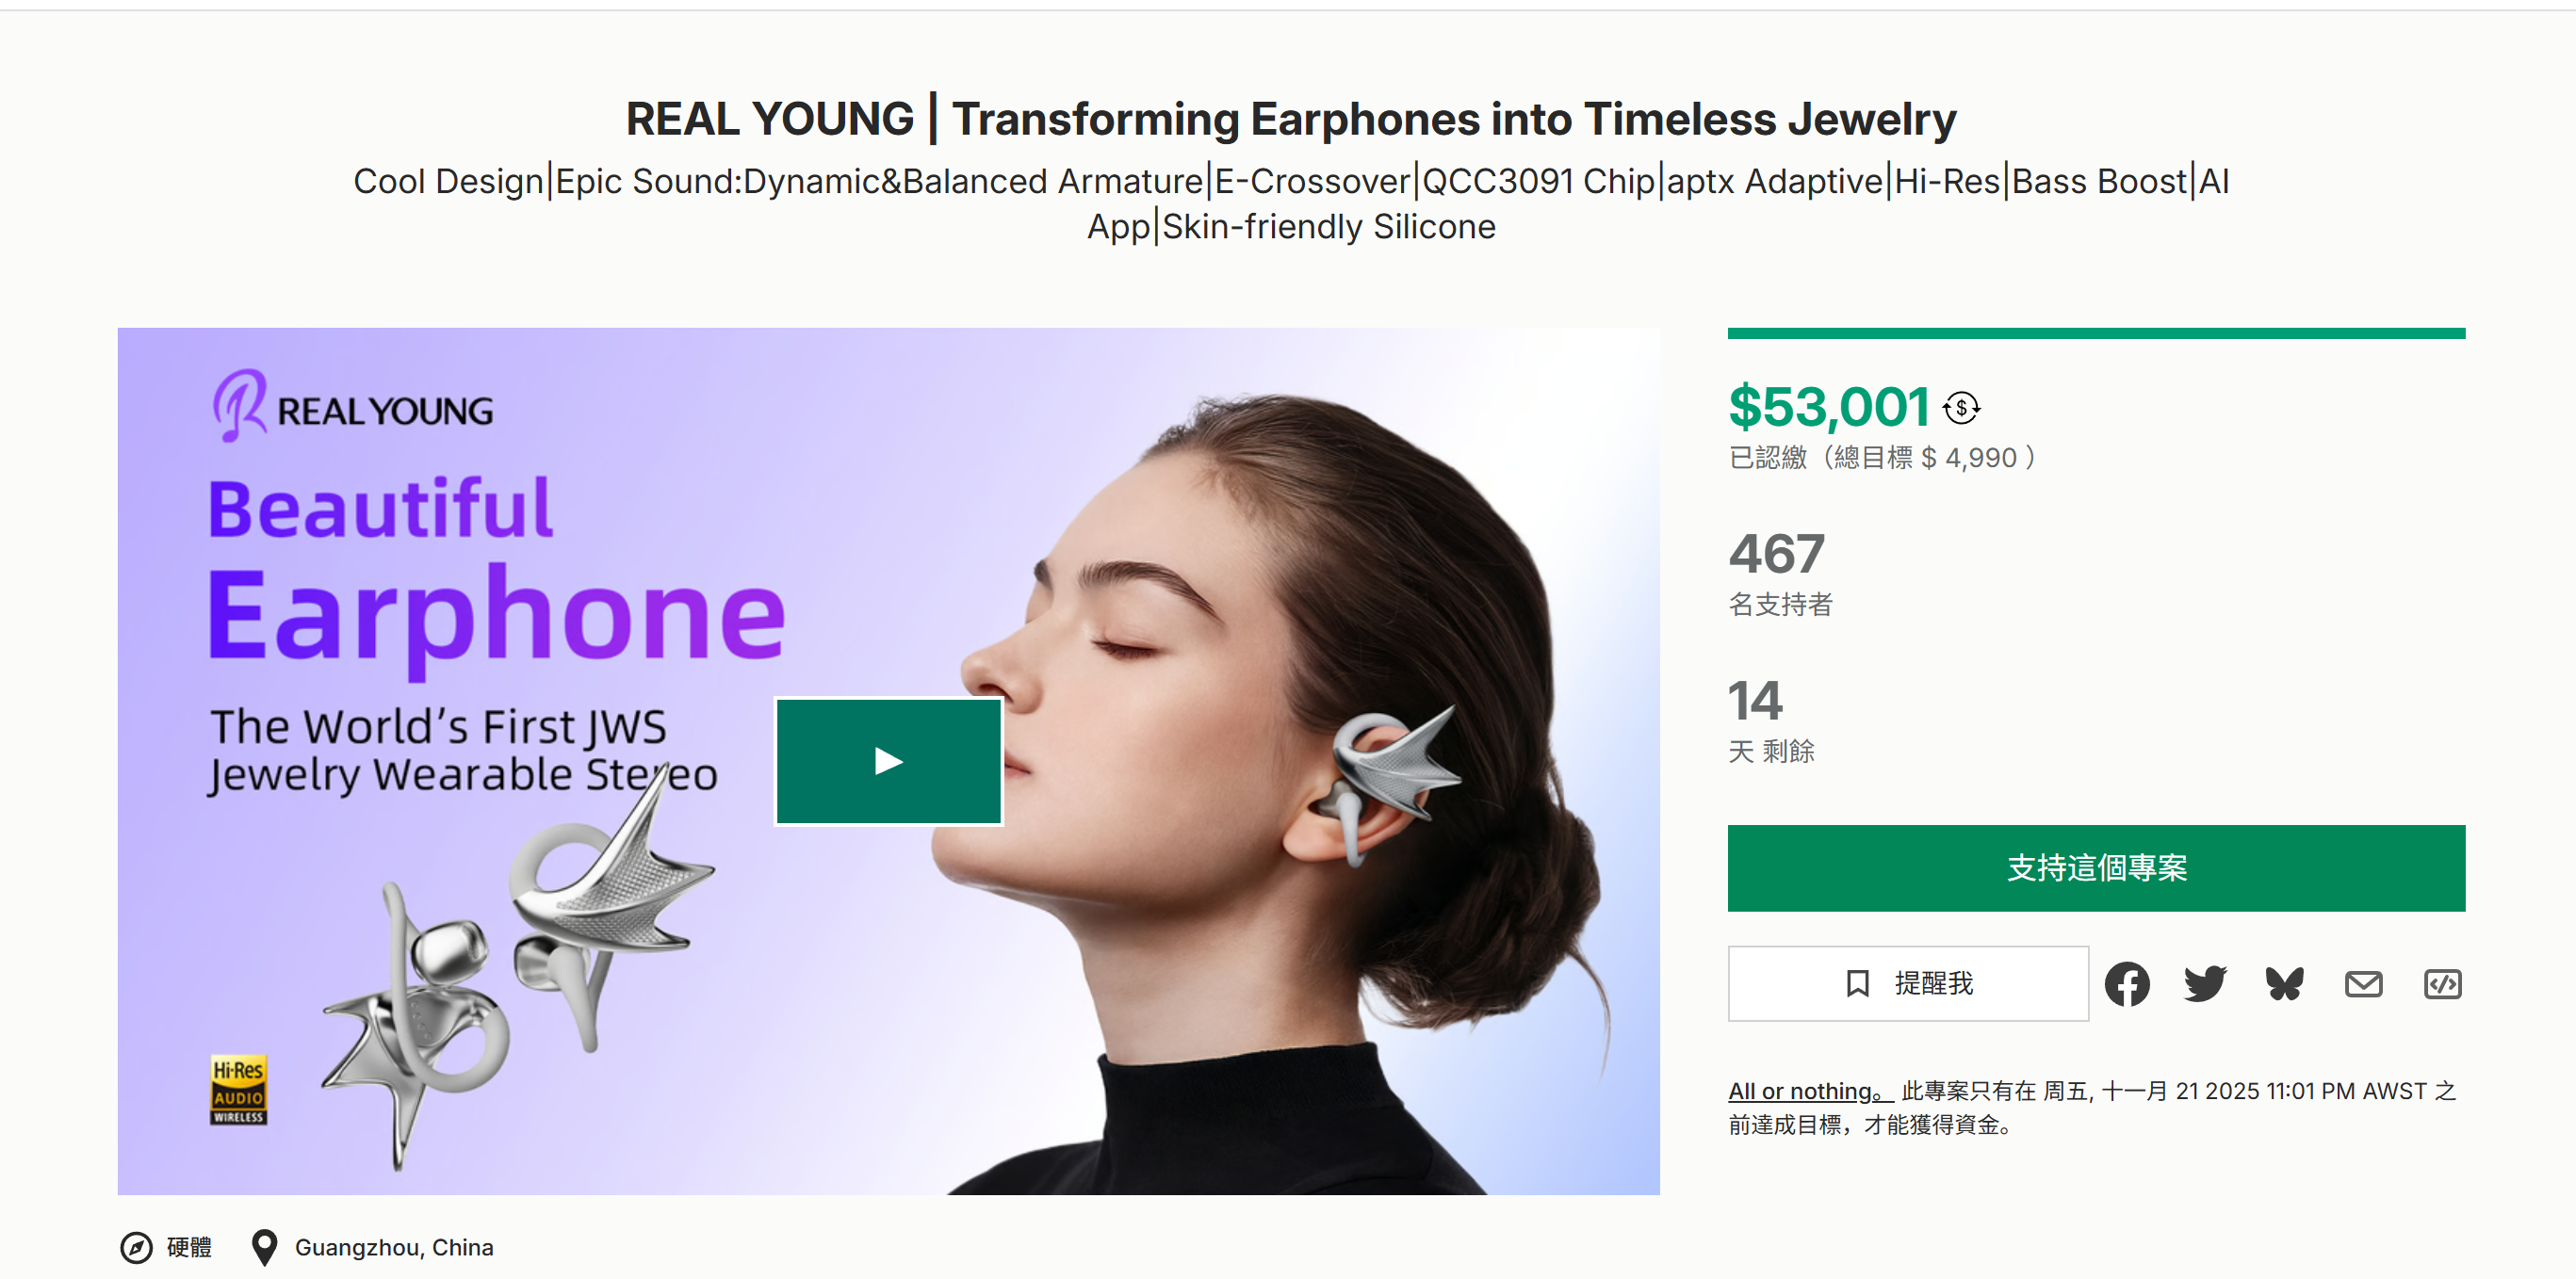
Task: Play the campaign video
Action: (888, 761)
